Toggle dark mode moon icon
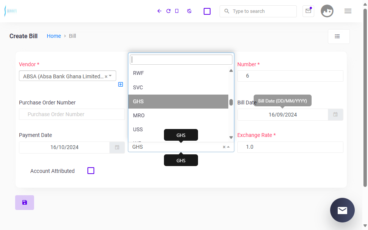Viewport: 368px width, 230px height. (189, 11)
